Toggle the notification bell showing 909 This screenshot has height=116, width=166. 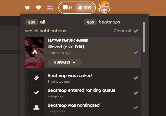click(x=85, y=7)
